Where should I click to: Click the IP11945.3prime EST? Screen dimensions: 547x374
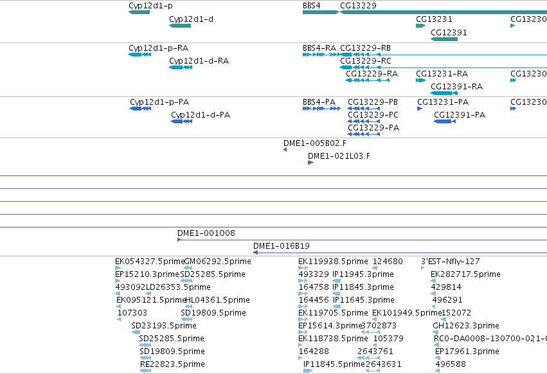pyautogui.click(x=337, y=281)
